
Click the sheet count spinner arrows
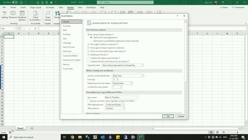click(121, 87)
